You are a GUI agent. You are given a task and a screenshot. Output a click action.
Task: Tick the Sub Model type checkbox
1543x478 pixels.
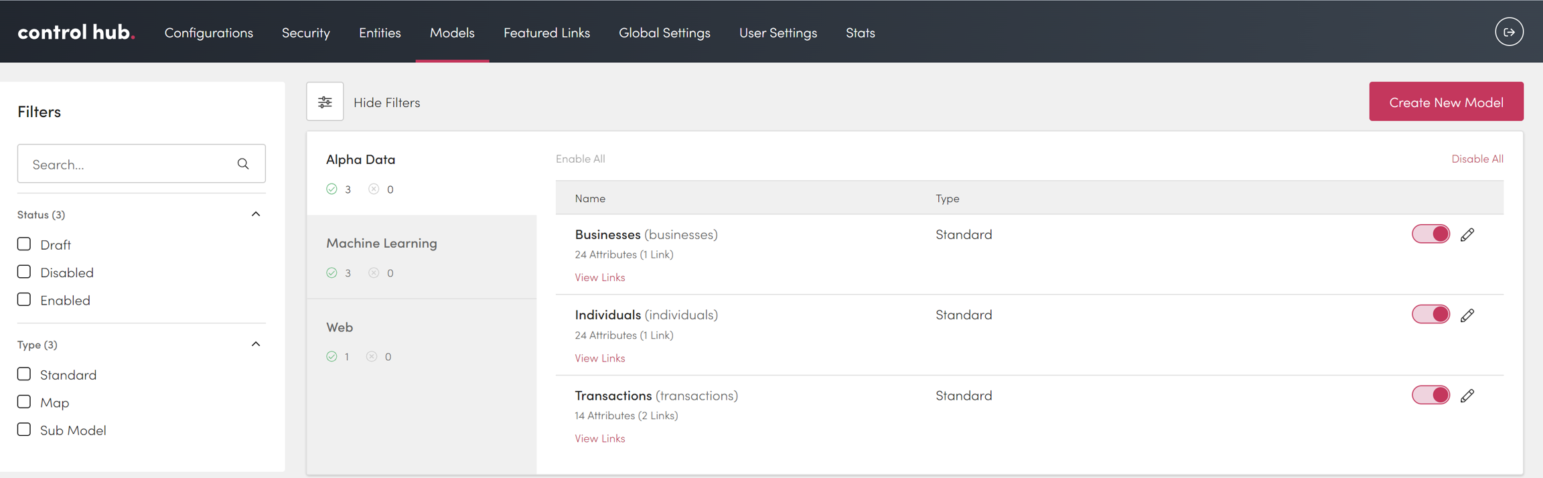[25, 430]
